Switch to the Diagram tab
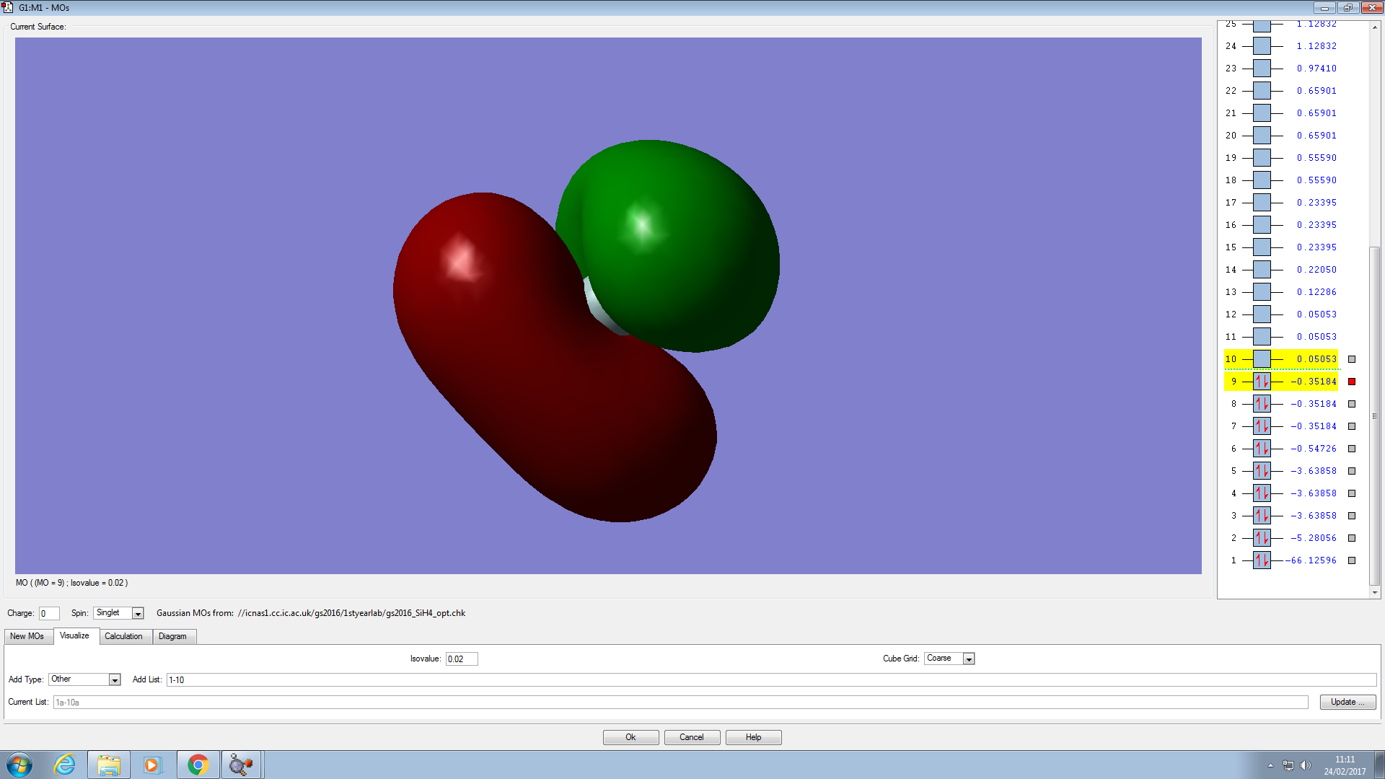This screenshot has width=1385, height=779. tap(172, 636)
